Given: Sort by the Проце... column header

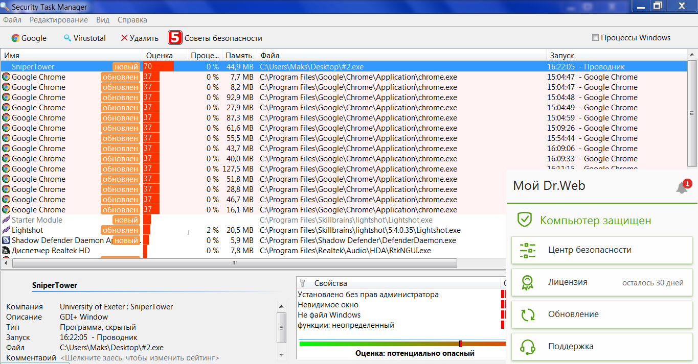Looking at the screenshot, I should pyautogui.click(x=204, y=56).
